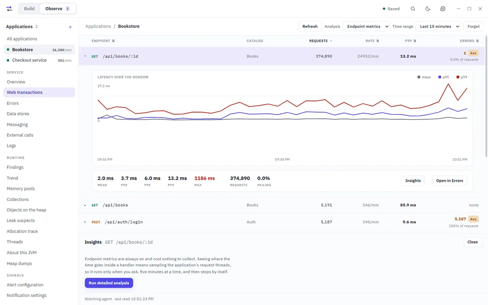This screenshot has height=305, width=488.
Task: Open the Overview section
Action: pyautogui.click(x=39, y=82)
